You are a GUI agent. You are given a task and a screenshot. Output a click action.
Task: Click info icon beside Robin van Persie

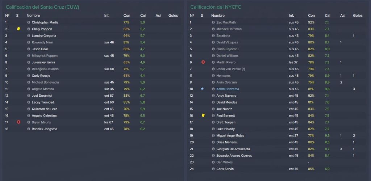(x=213, y=69)
